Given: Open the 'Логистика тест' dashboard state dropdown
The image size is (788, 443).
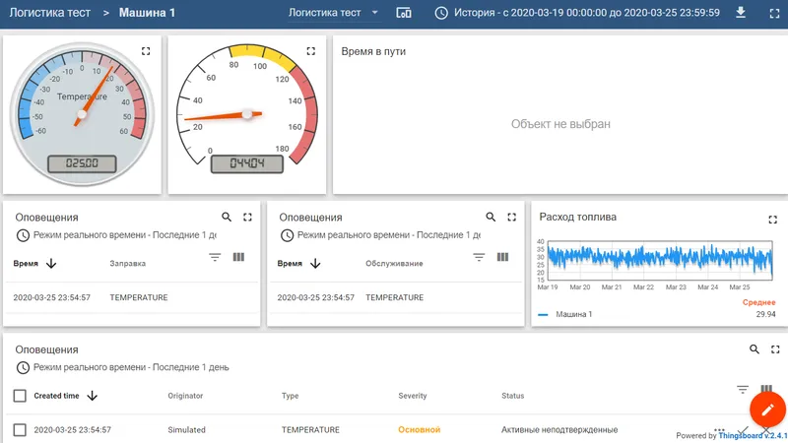Looking at the screenshot, I should [x=334, y=13].
